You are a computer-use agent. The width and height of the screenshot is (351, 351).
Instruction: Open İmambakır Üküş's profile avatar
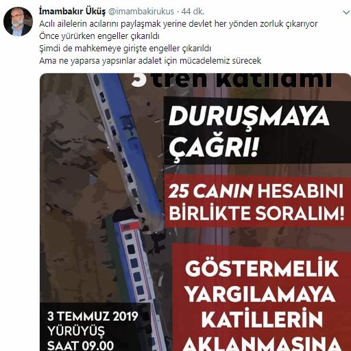click(x=18, y=21)
